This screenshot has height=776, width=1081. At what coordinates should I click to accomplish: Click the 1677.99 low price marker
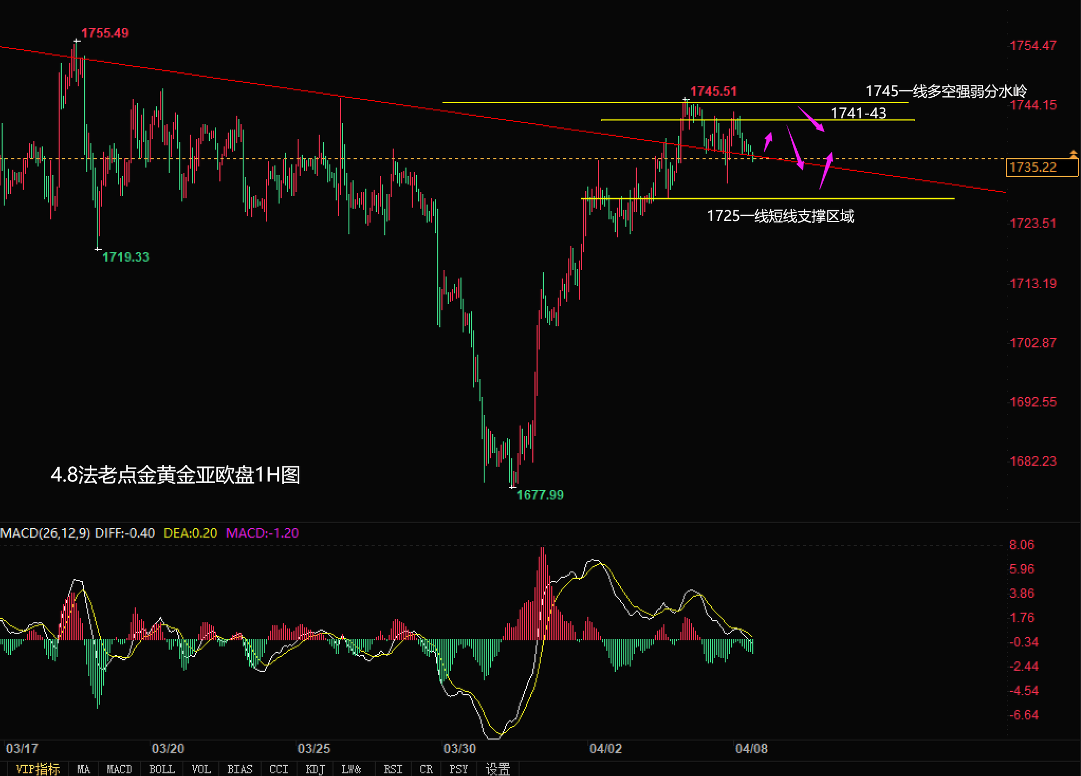click(x=540, y=495)
